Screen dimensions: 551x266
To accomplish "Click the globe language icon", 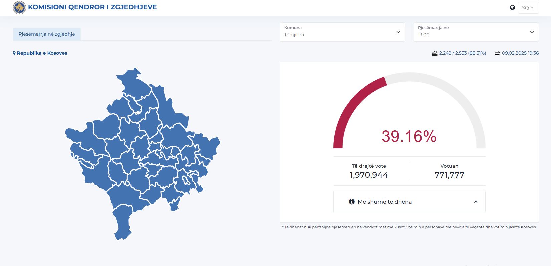I will click(x=512, y=8).
